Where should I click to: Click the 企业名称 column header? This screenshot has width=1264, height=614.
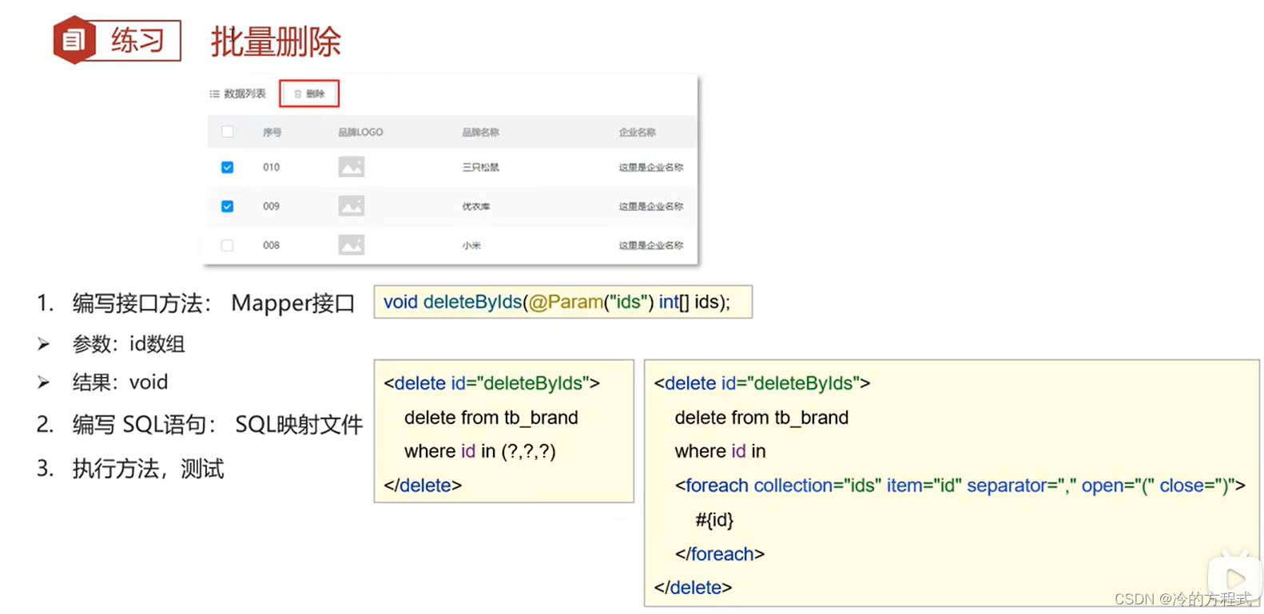pyautogui.click(x=637, y=133)
